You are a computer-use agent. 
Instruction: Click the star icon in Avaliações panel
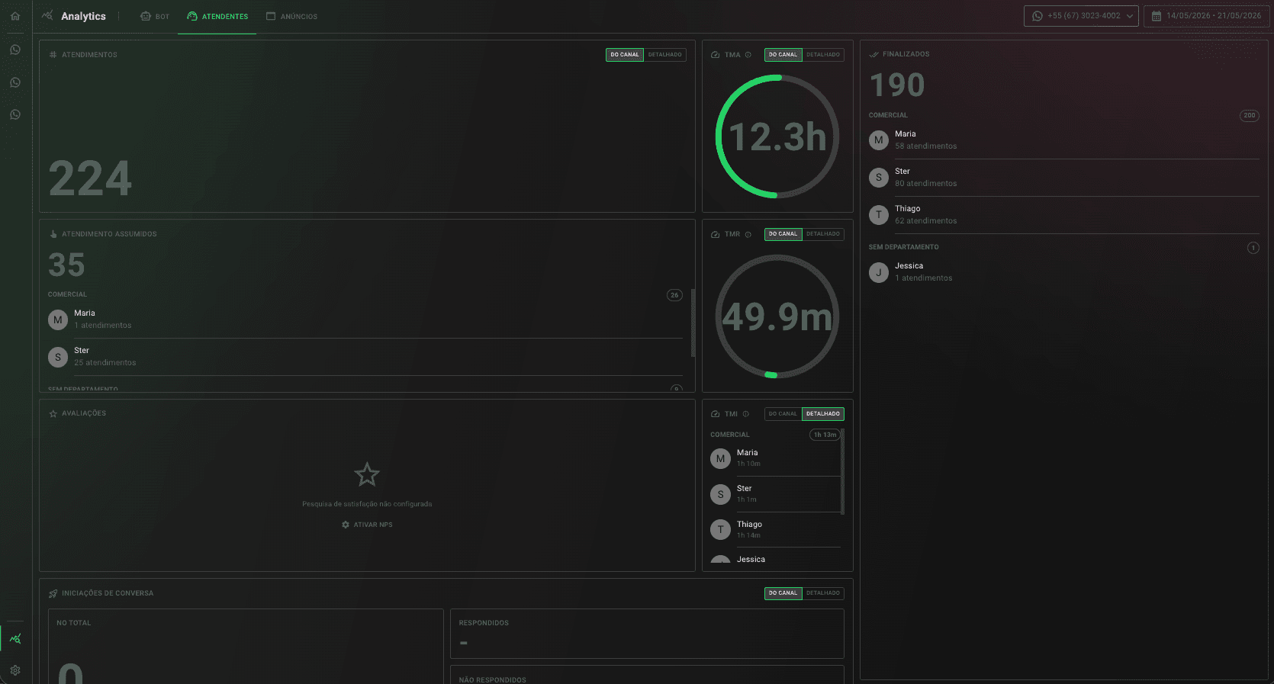pos(367,475)
